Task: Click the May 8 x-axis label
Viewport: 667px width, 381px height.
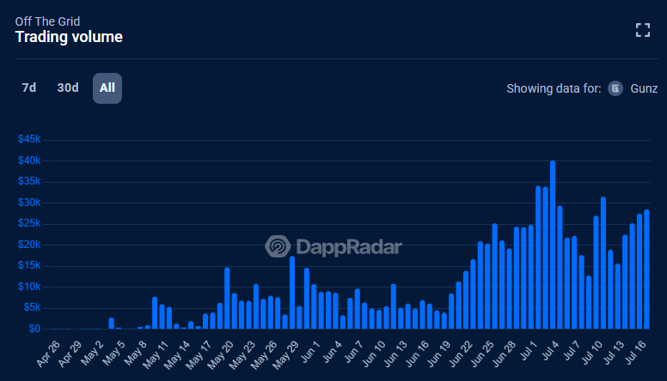Action: tap(136, 353)
